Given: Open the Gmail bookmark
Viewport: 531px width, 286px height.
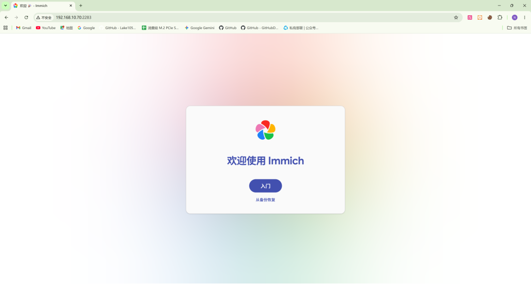Looking at the screenshot, I should pos(24,28).
